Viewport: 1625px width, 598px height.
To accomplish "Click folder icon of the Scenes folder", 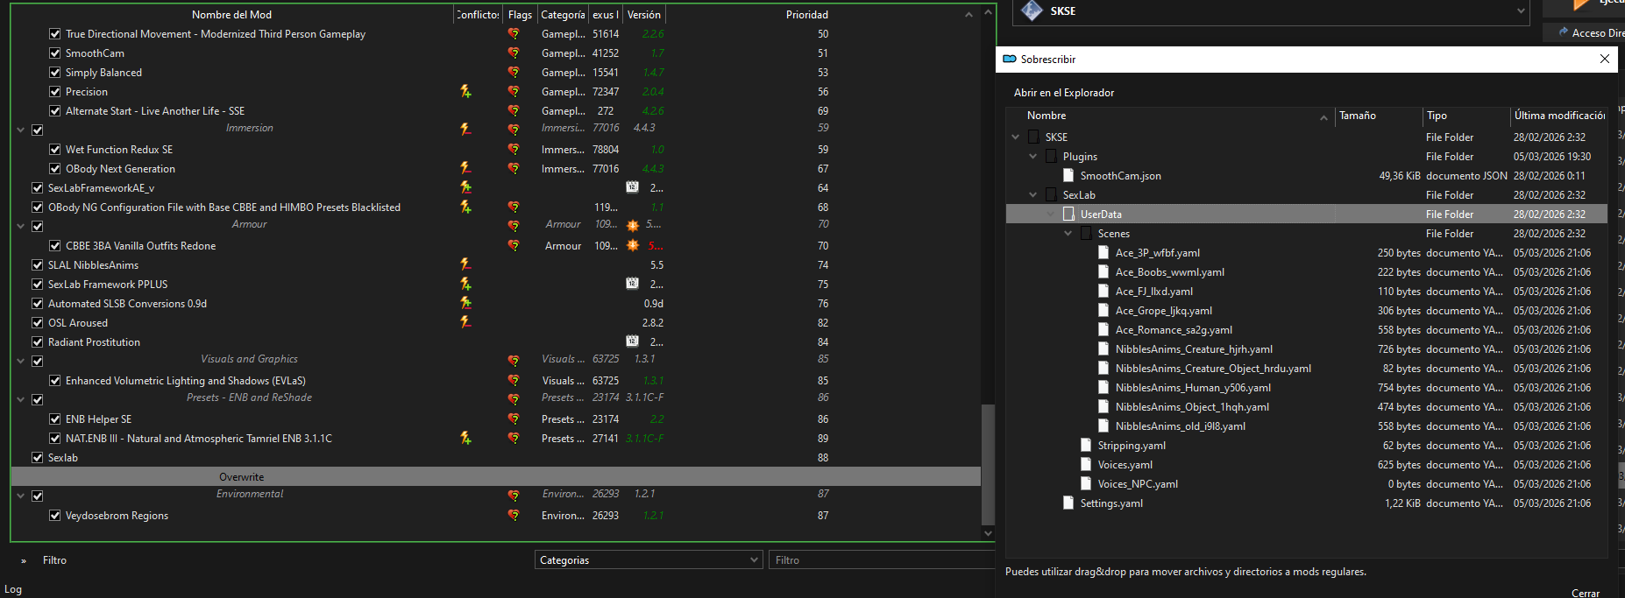I will pos(1086,233).
